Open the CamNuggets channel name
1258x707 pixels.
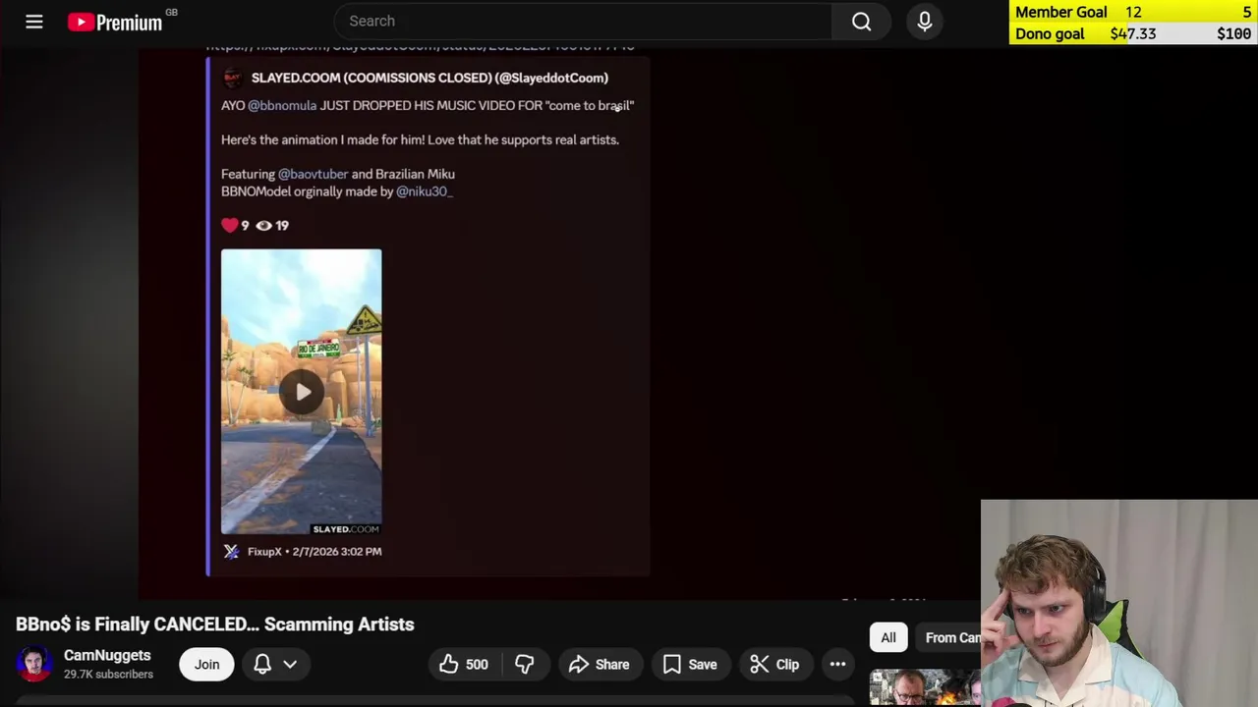click(x=107, y=655)
